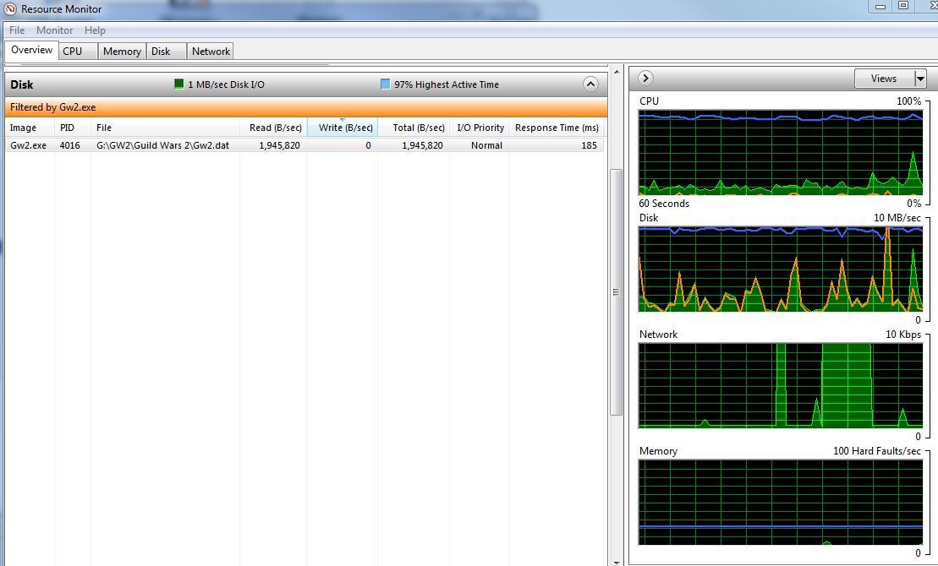Image resolution: width=938 pixels, height=566 pixels.
Task: Sort by the Image column header
Action: tap(30, 128)
